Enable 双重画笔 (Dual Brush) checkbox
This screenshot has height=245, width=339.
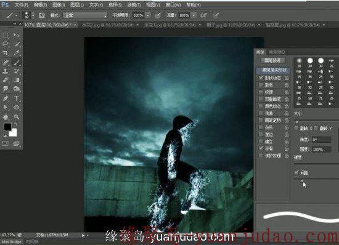coord(261,99)
